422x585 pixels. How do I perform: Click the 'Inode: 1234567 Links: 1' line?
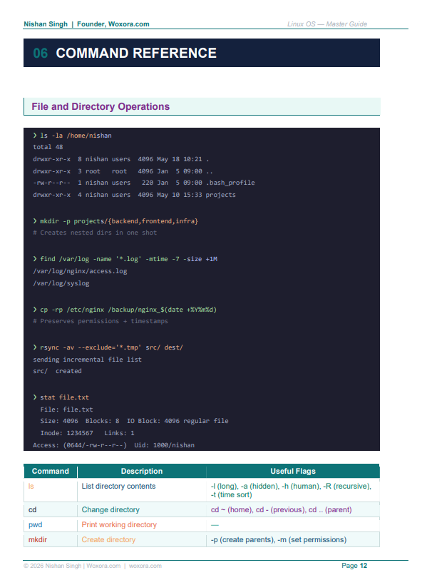pos(87,433)
